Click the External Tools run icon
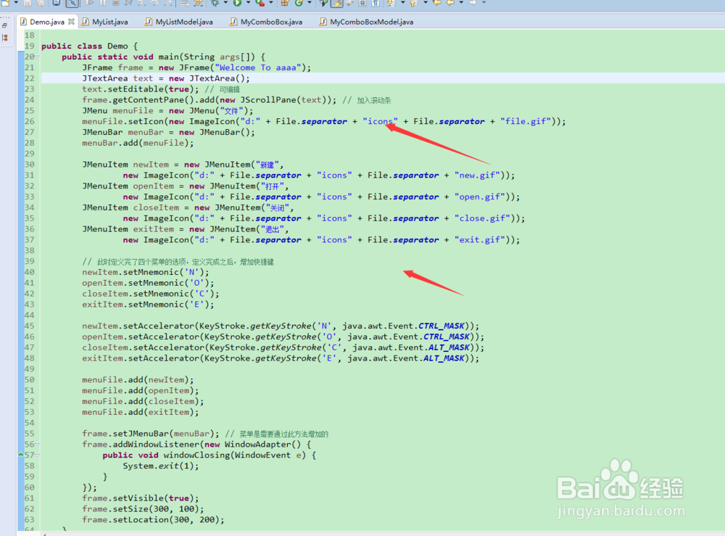The image size is (725, 536). pyautogui.click(x=260, y=3)
